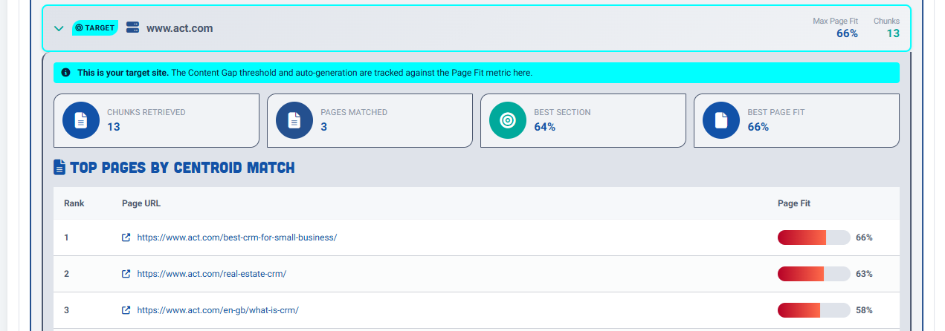Open external link icon for best-crm-for-small-business

coord(126,237)
